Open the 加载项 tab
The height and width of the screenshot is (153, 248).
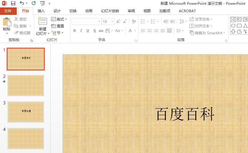[x=165, y=11]
